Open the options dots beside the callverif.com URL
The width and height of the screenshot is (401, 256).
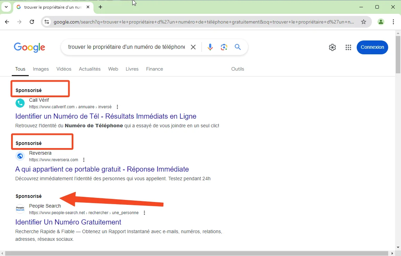(x=117, y=107)
